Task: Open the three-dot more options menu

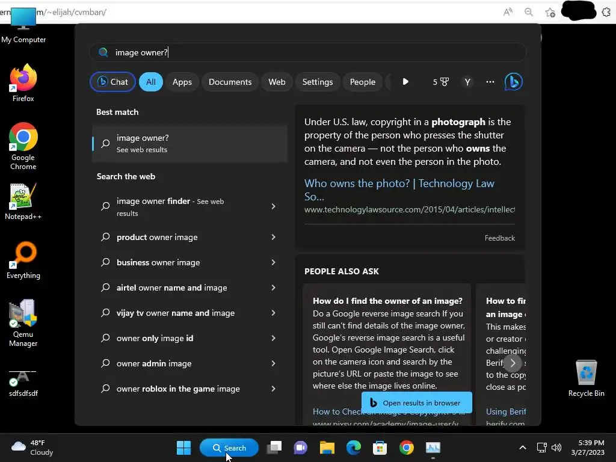Action: tap(490, 82)
